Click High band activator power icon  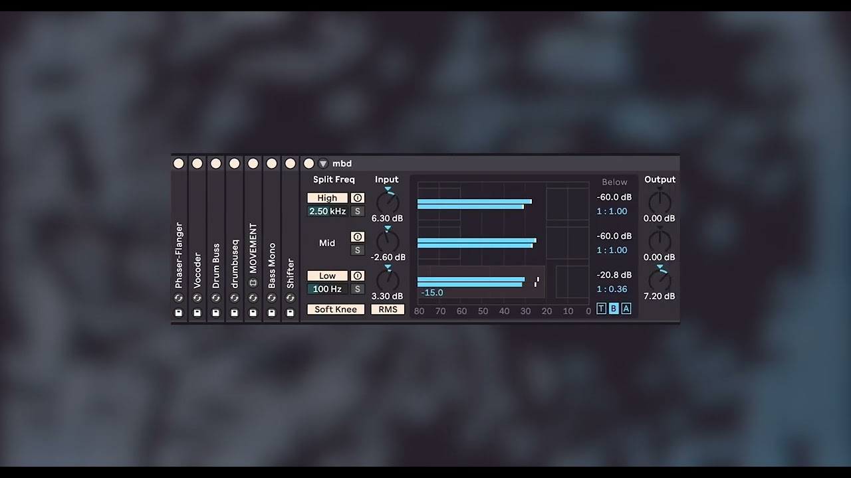pos(358,198)
